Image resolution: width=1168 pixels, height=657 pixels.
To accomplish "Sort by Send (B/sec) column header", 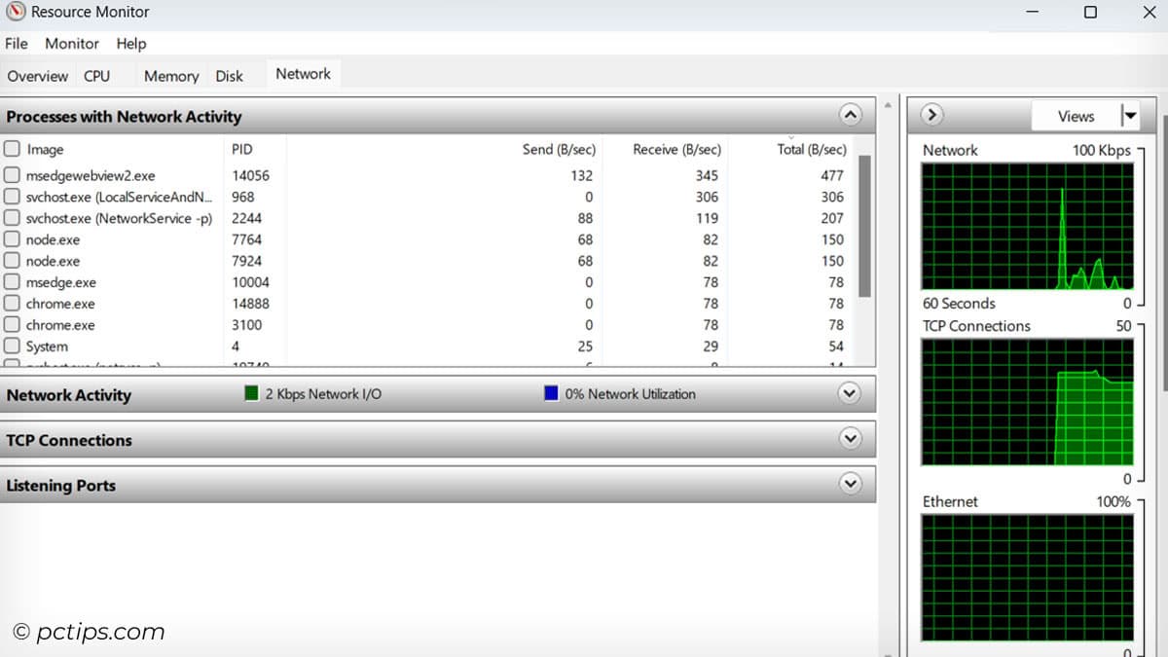I will [x=558, y=149].
